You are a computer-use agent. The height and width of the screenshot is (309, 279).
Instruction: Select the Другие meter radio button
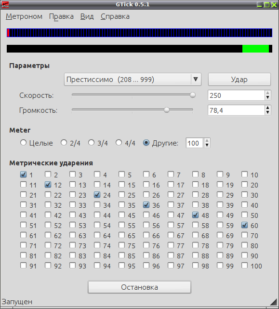[x=146, y=143]
